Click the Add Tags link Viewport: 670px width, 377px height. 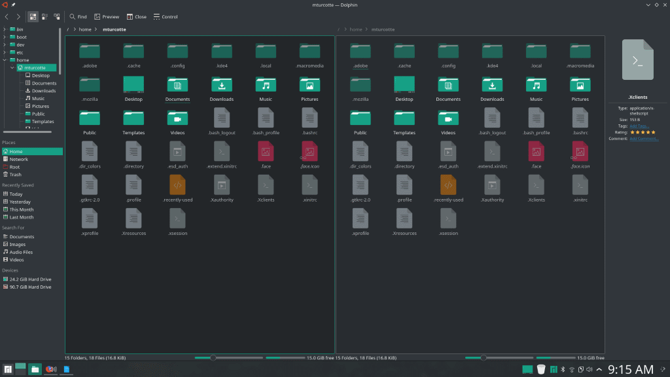pyautogui.click(x=638, y=126)
